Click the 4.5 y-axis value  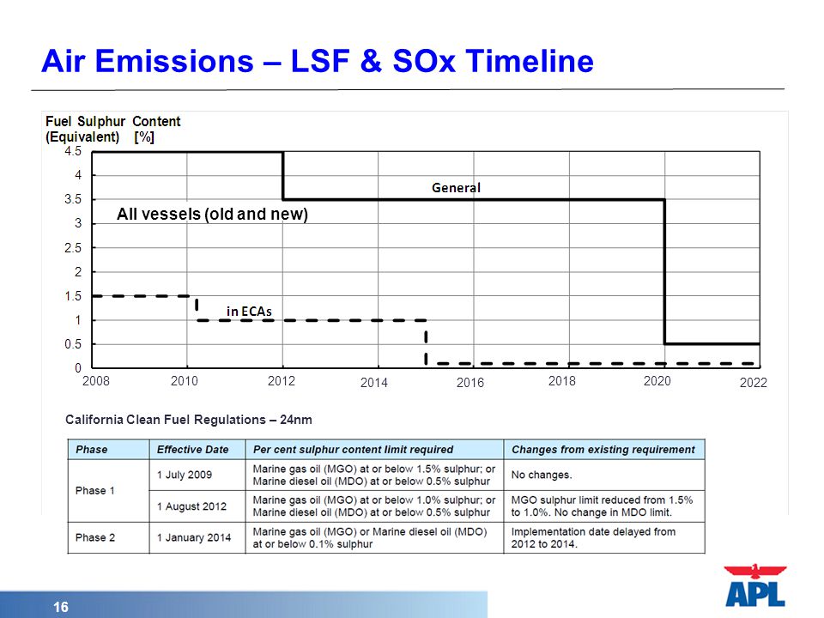(73, 151)
